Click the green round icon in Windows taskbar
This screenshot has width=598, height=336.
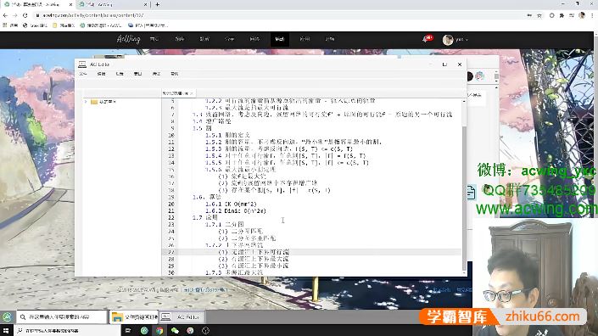point(144,331)
